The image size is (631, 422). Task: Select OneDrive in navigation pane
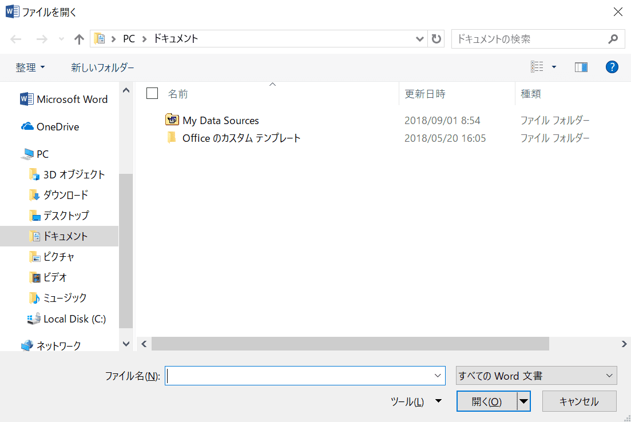tap(50, 127)
